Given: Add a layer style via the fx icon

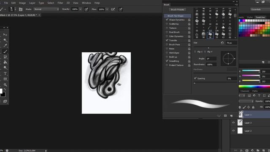Looking at the screenshot, I should [x=241, y=150].
